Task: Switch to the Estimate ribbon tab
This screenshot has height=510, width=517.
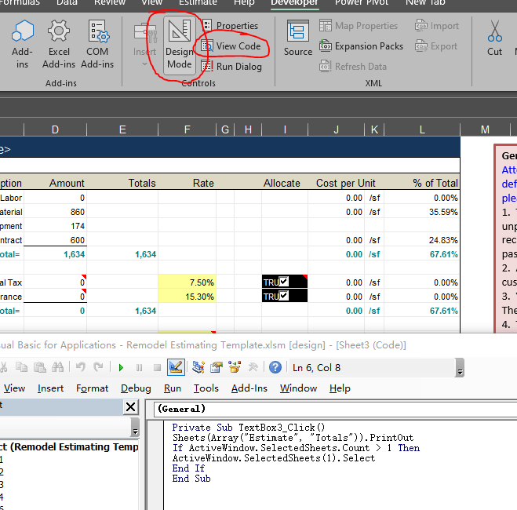Action: pos(198,2)
